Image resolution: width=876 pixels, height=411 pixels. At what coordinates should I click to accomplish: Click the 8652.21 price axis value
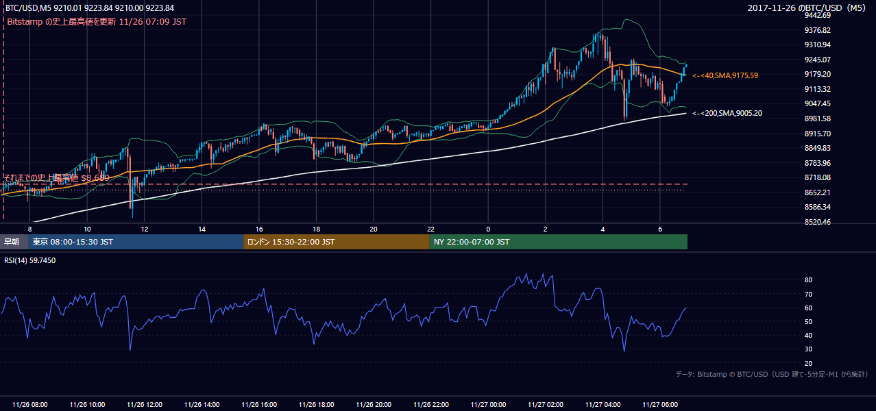pos(818,192)
